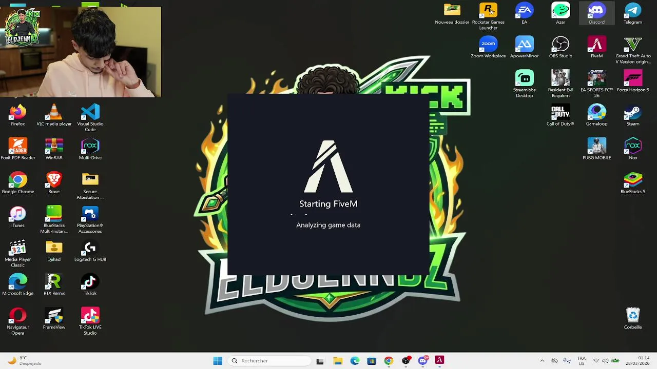Screen dimensions: 657x369
Task: Open the Djihad folder
Action: [54, 251]
